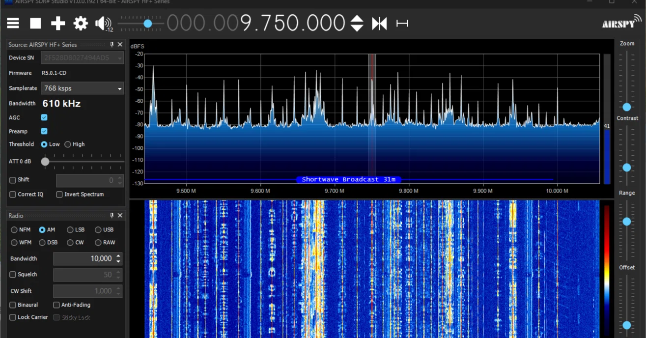646x338 pixels.
Task: Select NFM demodulation mode
Action: (14, 230)
